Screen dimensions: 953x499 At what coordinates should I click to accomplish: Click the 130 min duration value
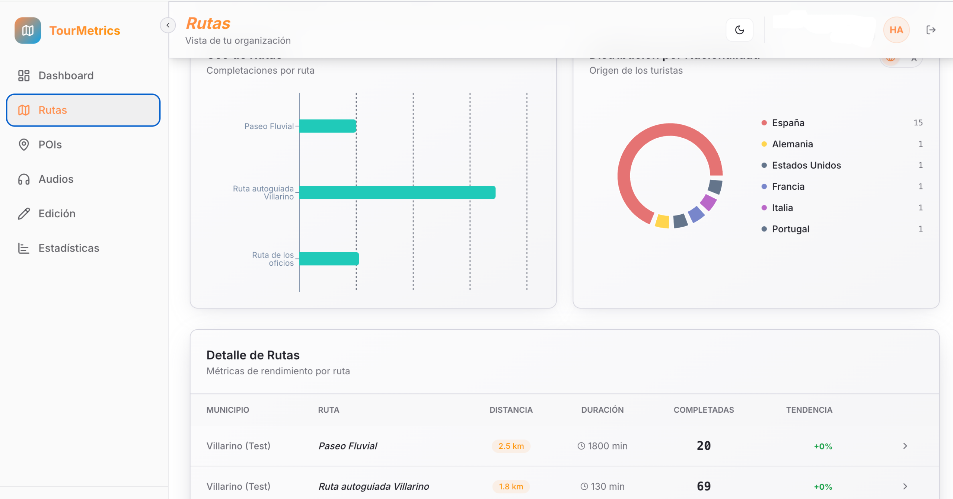602,486
